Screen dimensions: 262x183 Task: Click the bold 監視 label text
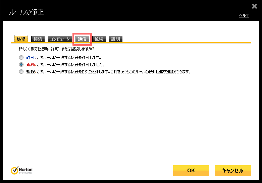31,71
